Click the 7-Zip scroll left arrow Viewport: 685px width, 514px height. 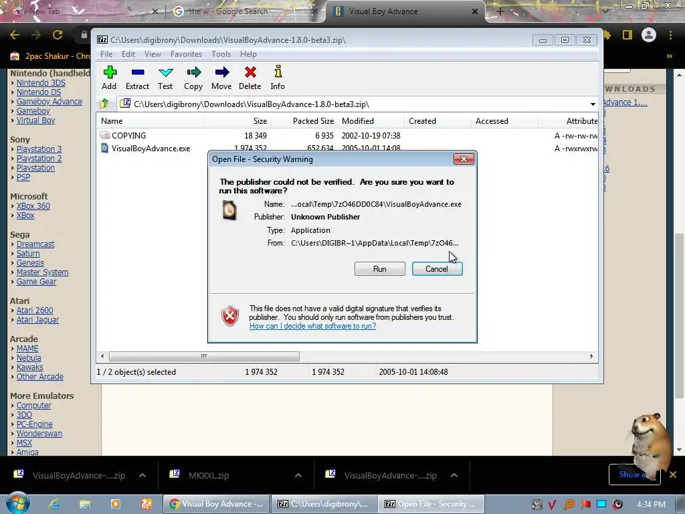tap(102, 356)
